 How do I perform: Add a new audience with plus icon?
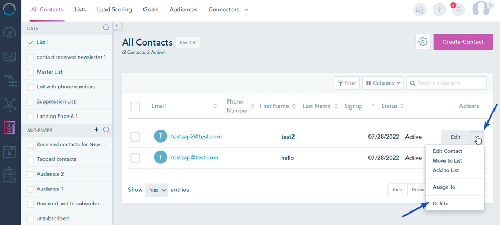pyautogui.click(x=96, y=130)
